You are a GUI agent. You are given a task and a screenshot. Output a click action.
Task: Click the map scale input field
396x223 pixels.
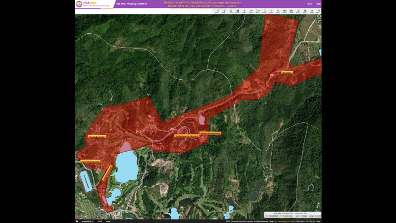(x=100, y=221)
